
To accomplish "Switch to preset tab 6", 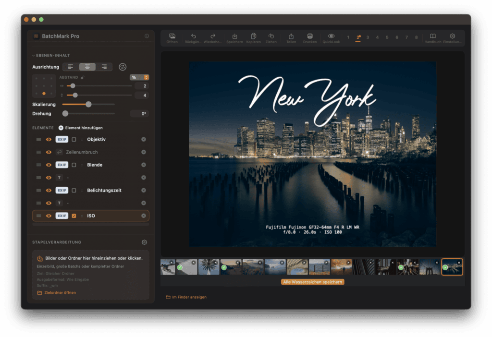I will (x=397, y=37).
